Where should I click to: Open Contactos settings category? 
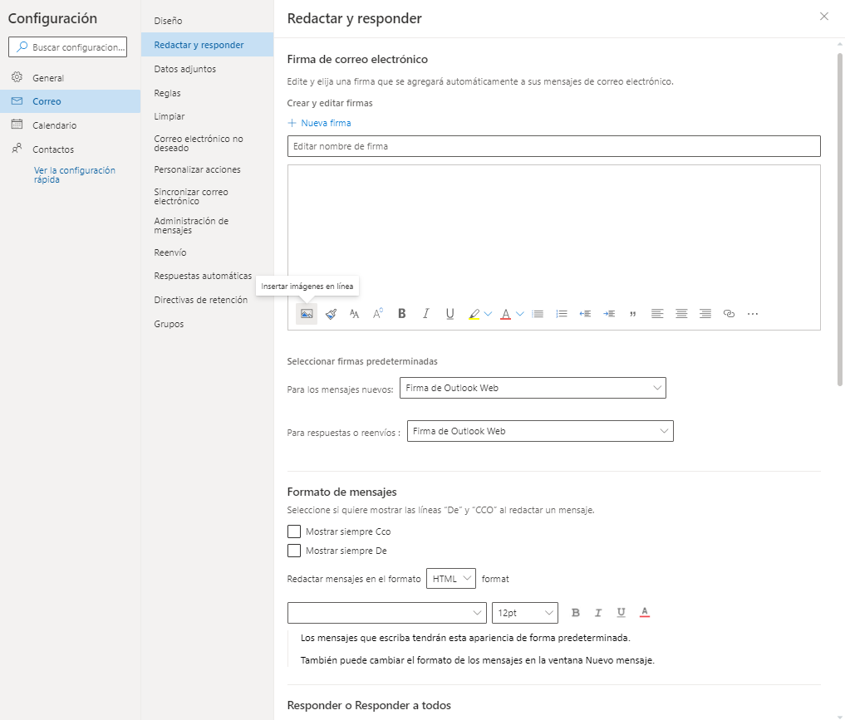pos(70,149)
